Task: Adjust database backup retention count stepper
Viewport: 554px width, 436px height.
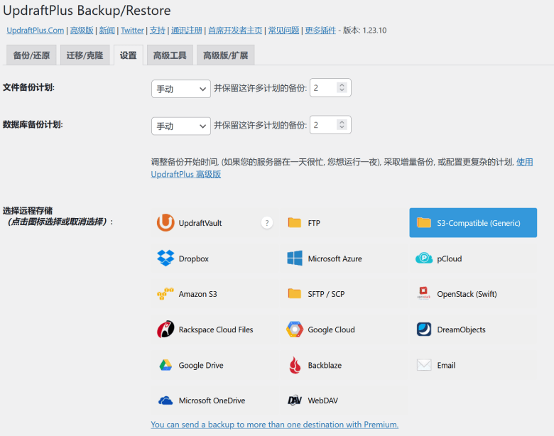Action: pyautogui.click(x=342, y=125)
